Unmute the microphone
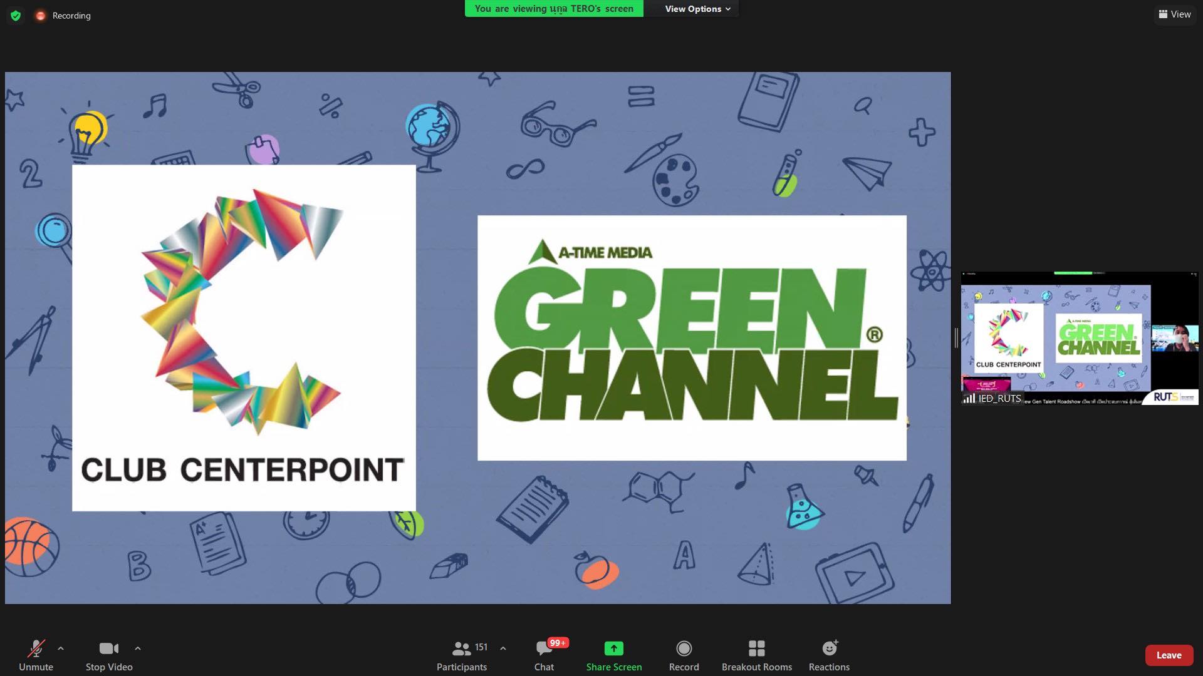The image size is (1203, 676). coord(36,655)
